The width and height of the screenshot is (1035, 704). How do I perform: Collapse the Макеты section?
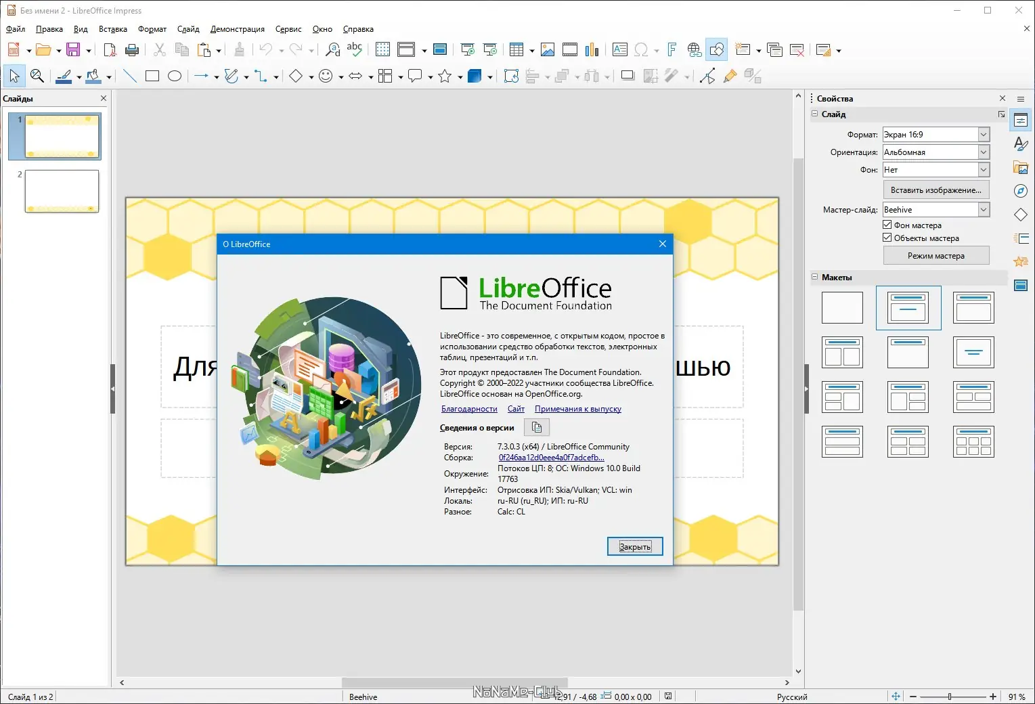click(x=815, y=277)
